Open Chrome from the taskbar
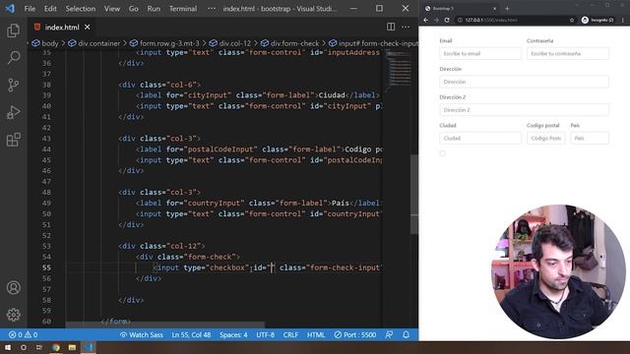Image resolution: width=630 pixels, height=354 pixels. [x=56, y=347]
